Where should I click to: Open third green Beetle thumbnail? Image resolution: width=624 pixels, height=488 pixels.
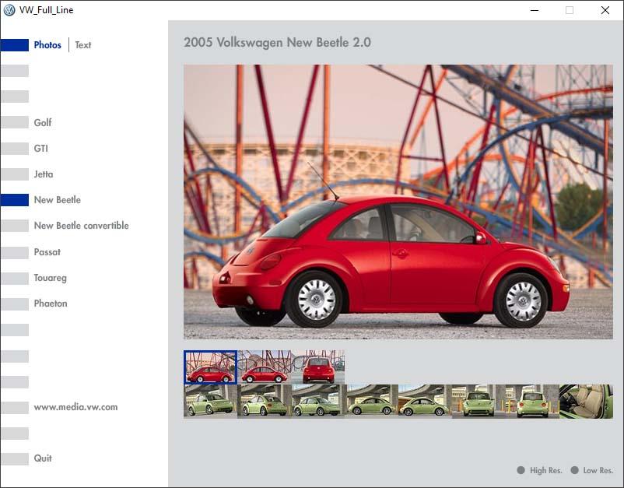pyautogui.click(x=318, y=402)
